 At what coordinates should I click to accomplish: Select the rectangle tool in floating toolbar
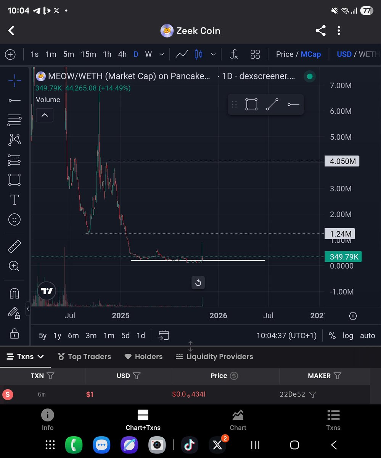click(251, 104)
